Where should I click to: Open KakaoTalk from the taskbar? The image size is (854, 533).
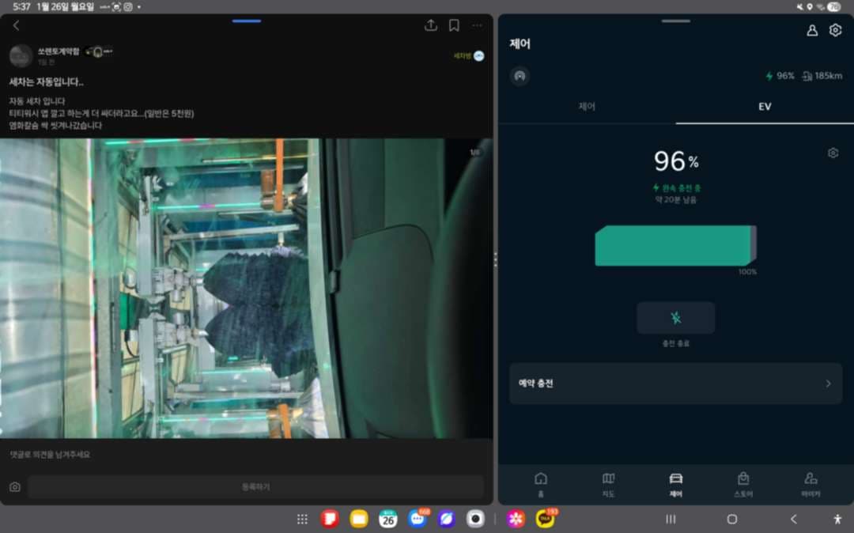coord(545,519)
